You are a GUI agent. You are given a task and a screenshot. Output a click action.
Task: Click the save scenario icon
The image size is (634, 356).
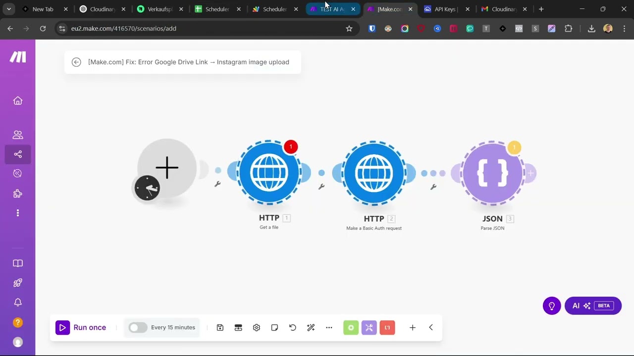[220, 327]
